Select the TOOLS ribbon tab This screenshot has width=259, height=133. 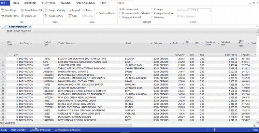(x=121, y=3)
